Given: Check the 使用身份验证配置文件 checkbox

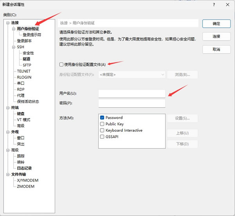Looking at the screenshot, I should point(61,64).
